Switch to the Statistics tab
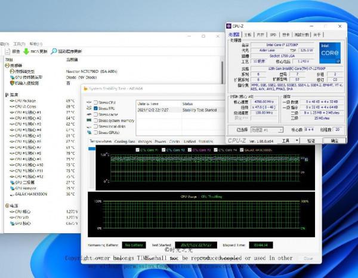The image size is (358, 278). click(205, 141)
